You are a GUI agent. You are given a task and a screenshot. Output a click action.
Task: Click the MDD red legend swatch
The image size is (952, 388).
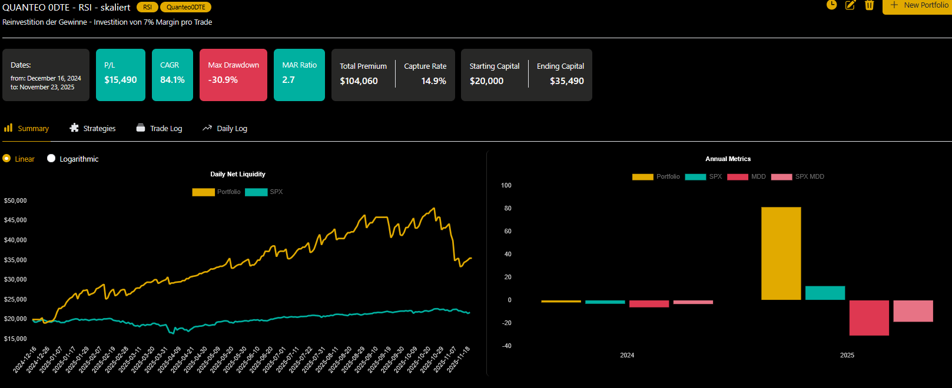pos(738,177)
